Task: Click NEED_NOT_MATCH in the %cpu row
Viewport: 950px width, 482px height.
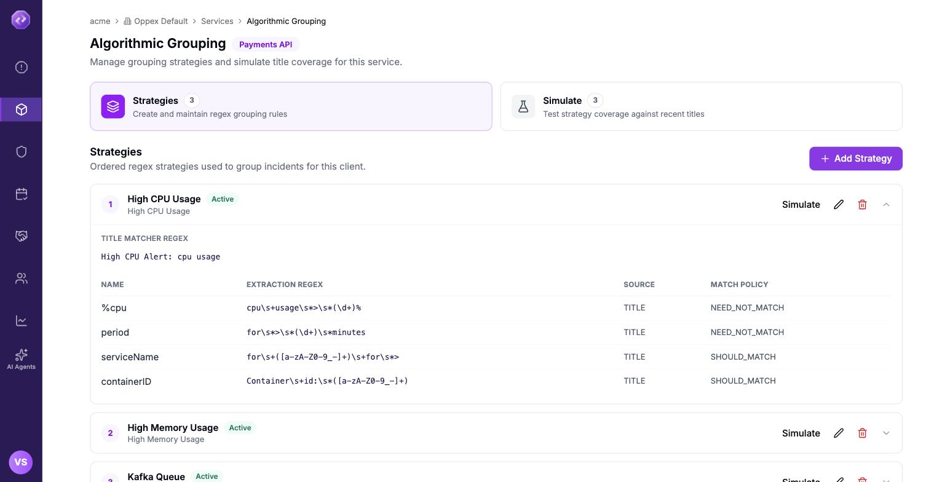Action: click(x=747, y=307)
